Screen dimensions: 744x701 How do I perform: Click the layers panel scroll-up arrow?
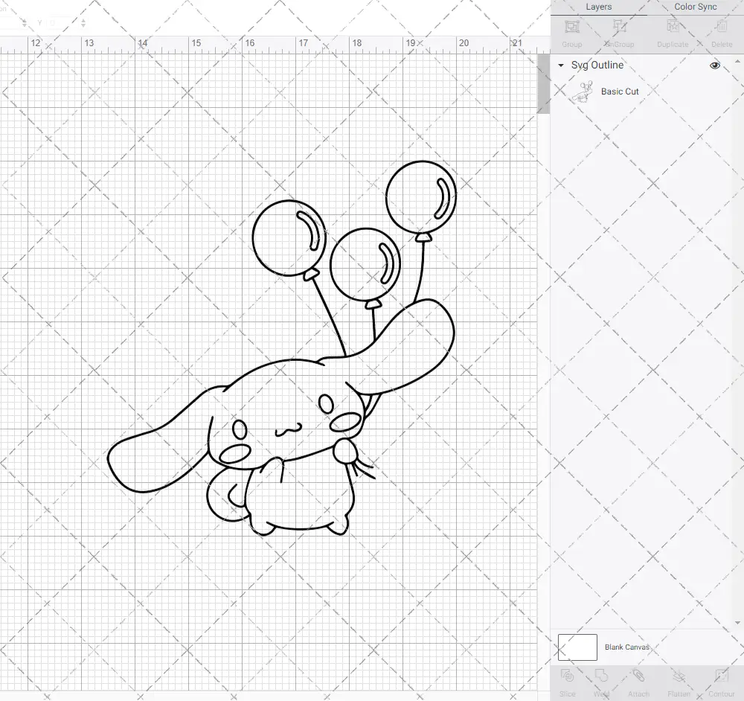click(737, 62)
